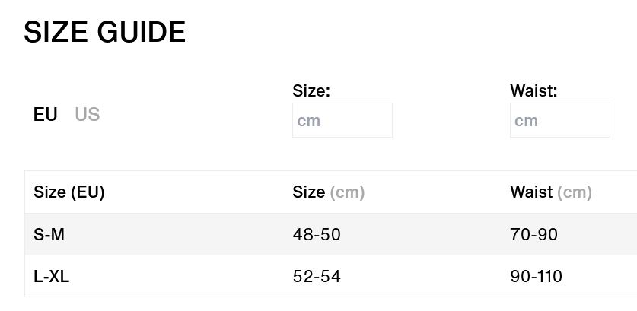Select the L-XL size label
Viewport: 637px width, 311px height.
click(51, 277)
